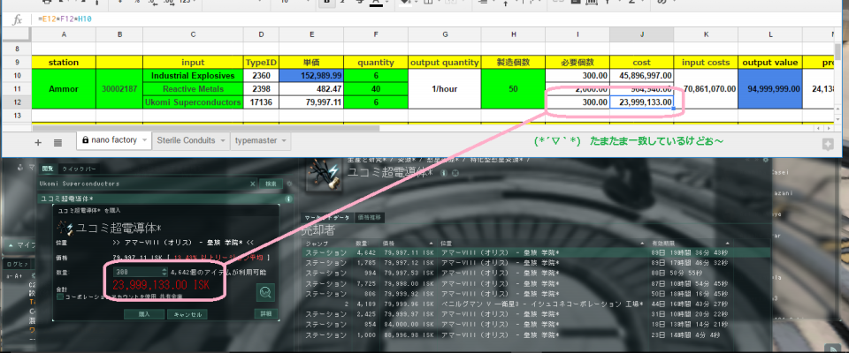Image resolution: width=849 pixels, height=353 pixels.
Task: Click the 詳細 details button
Action: point(264,313)
